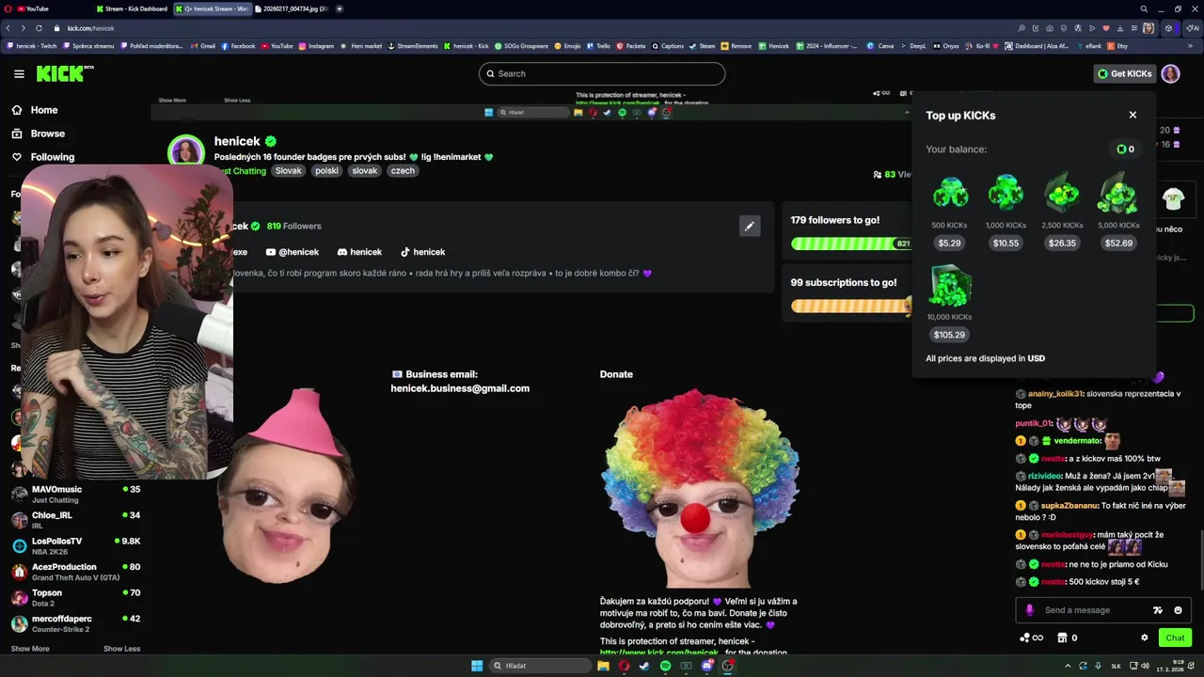Open File Explorer from taskbar
This screenshot has width=1204, height=677.
pos(603,666)
